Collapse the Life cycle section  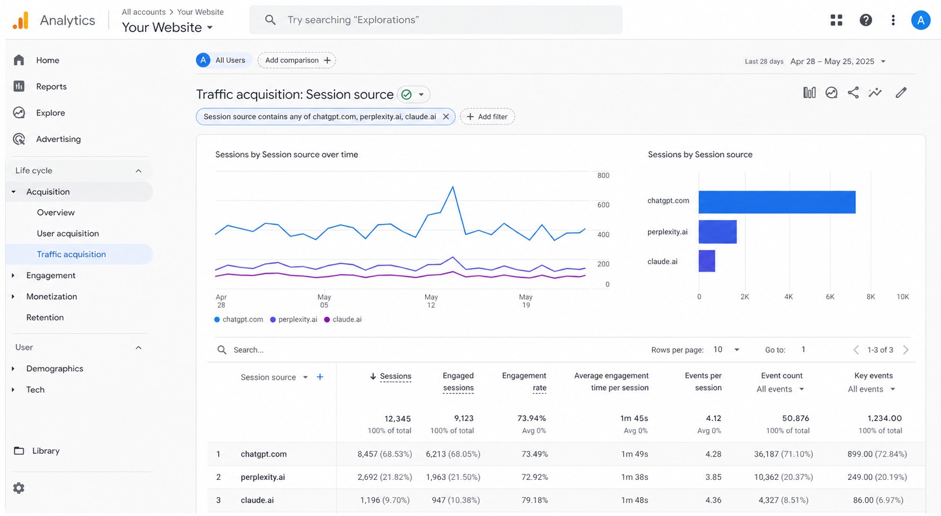[x=138, y=171]
